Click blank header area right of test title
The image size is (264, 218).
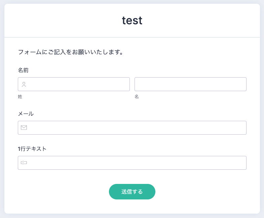pos(202,20)
